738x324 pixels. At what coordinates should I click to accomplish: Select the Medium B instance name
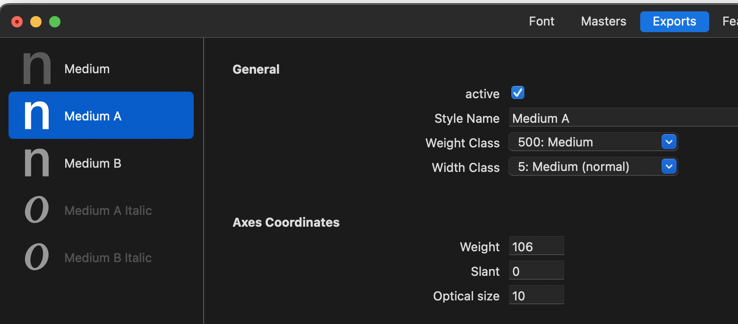(93, 163)
